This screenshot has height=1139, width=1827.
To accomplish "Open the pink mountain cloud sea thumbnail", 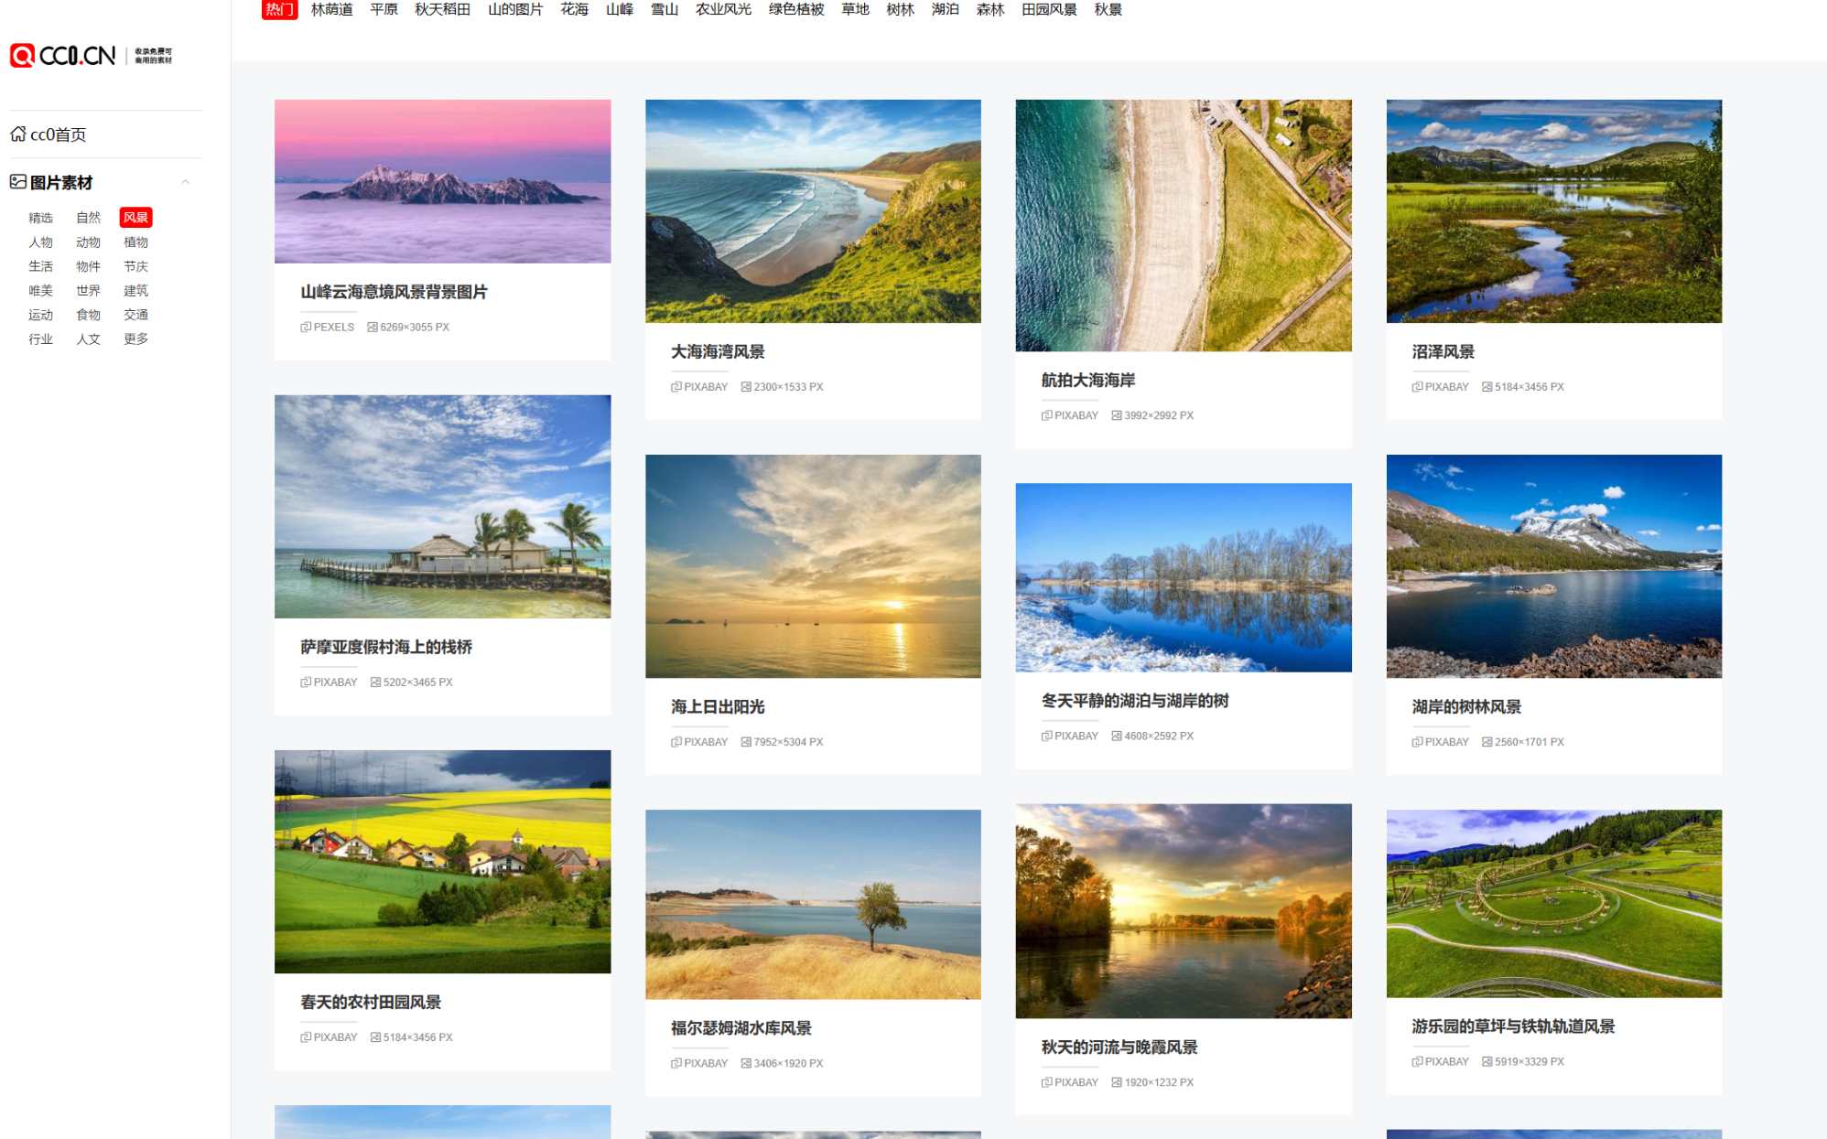I will 442,181.
